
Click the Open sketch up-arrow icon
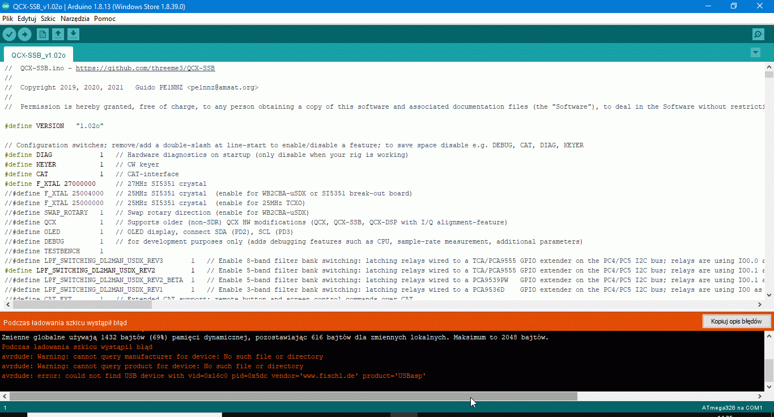pos(58,35)
